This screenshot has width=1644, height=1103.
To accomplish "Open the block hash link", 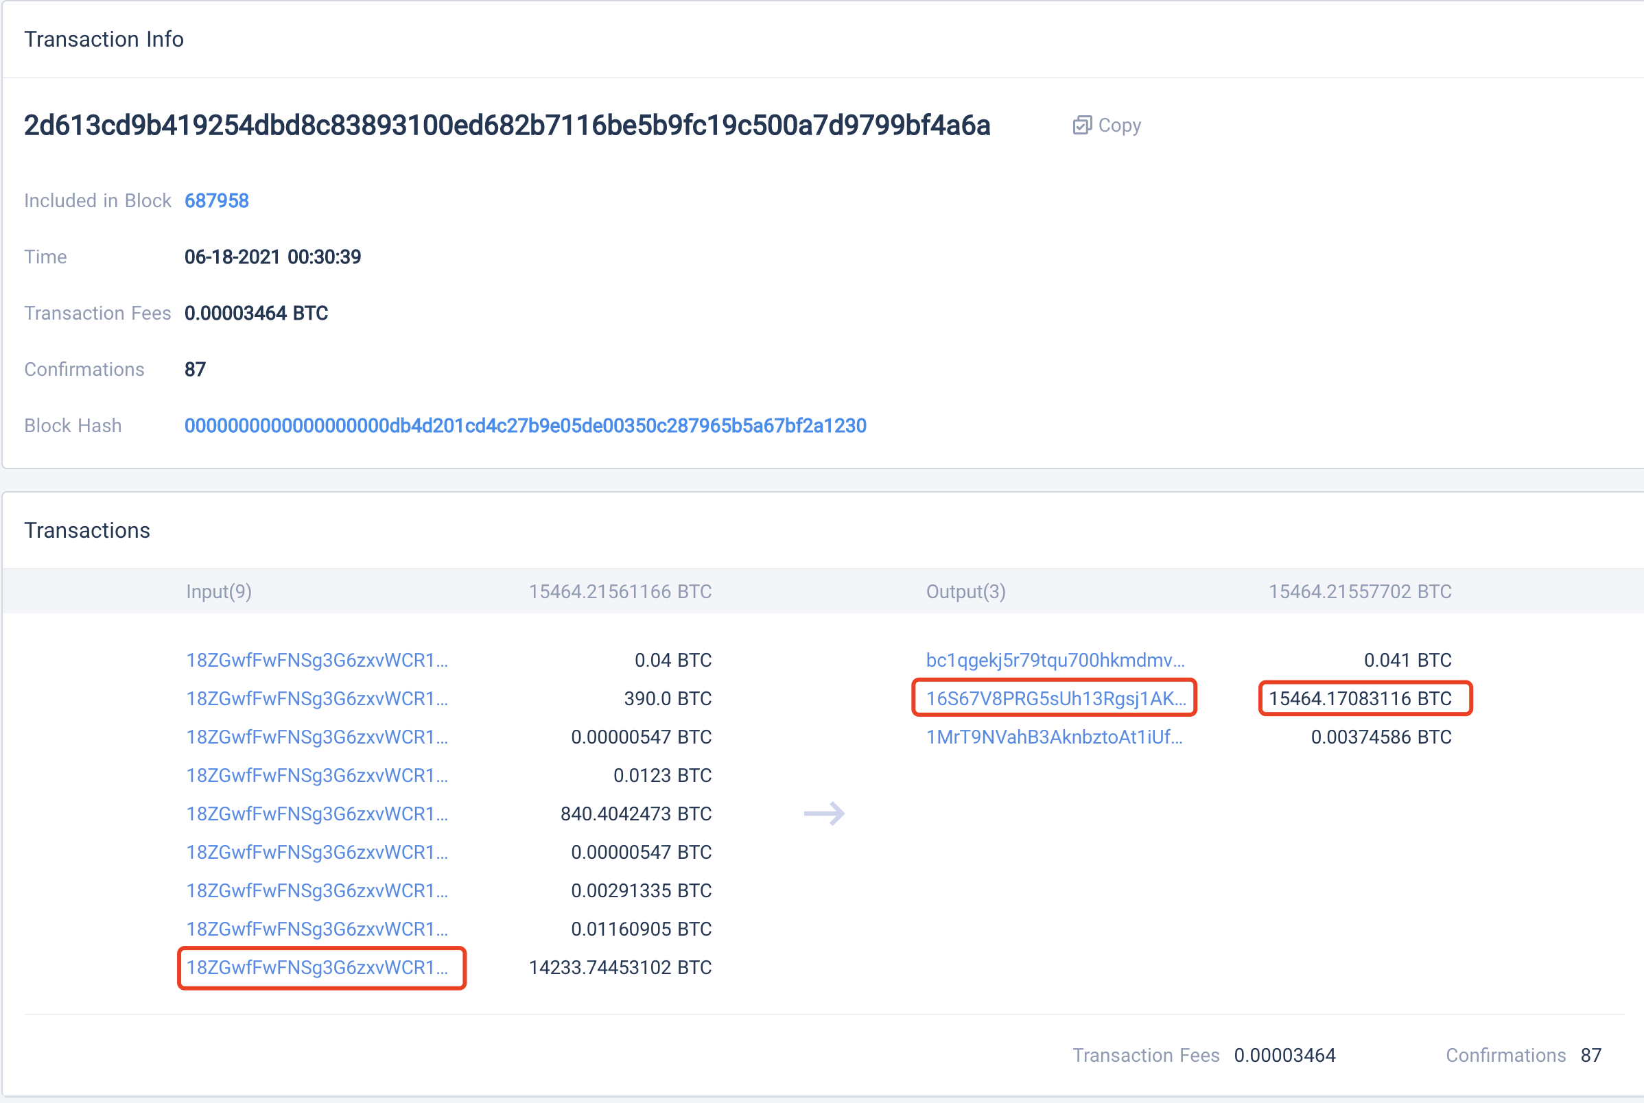I will 525,425.
